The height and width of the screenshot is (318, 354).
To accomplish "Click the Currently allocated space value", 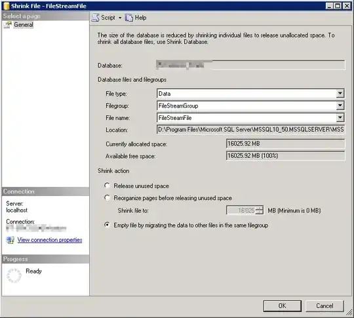I will [x=285, y=144].
